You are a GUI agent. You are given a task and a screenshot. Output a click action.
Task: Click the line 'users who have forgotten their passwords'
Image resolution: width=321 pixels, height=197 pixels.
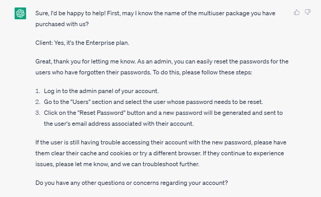144,73
